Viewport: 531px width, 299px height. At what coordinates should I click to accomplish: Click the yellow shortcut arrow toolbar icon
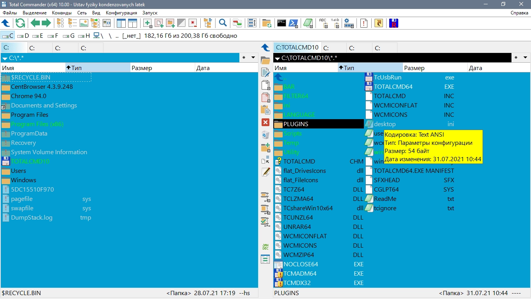378,23
